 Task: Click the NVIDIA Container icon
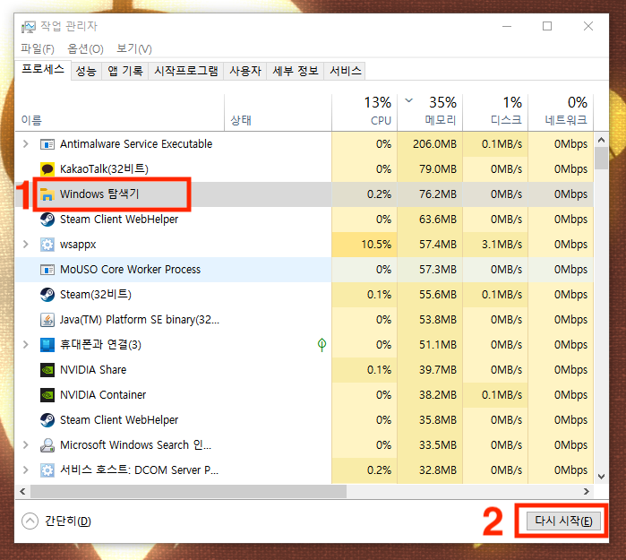pyautogui.click(x=47, y=395)
